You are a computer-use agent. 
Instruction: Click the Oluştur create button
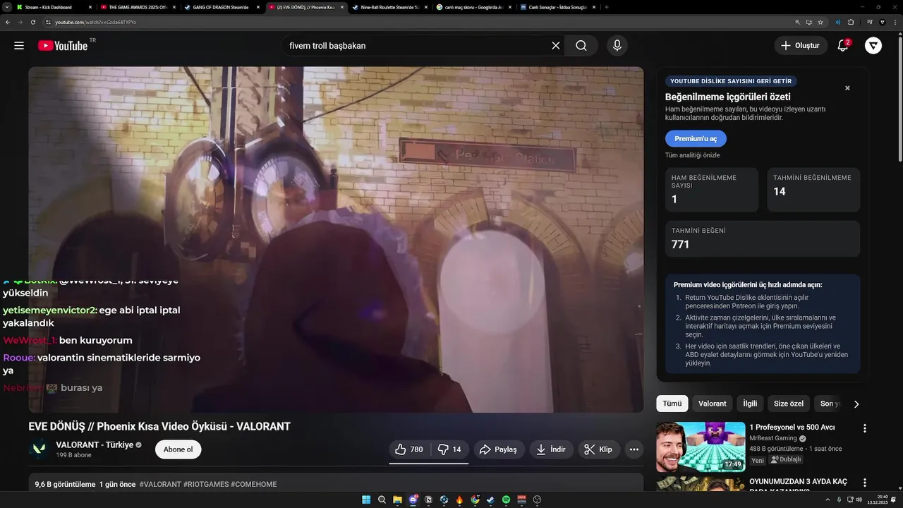(801, 46)
